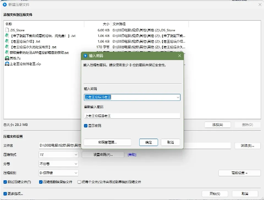Click the archive icon of 上老王论坛当老王.zip
Image resolution: width=264 pixels, height=200 pixels.
click(x=7, y=64)
